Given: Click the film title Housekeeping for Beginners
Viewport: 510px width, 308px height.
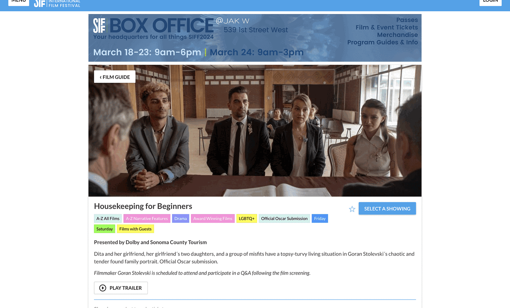Looking at the screenshot, I should (x=143, y=206).
